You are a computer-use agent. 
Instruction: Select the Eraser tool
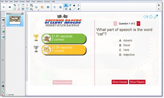(x=78, y=9)
